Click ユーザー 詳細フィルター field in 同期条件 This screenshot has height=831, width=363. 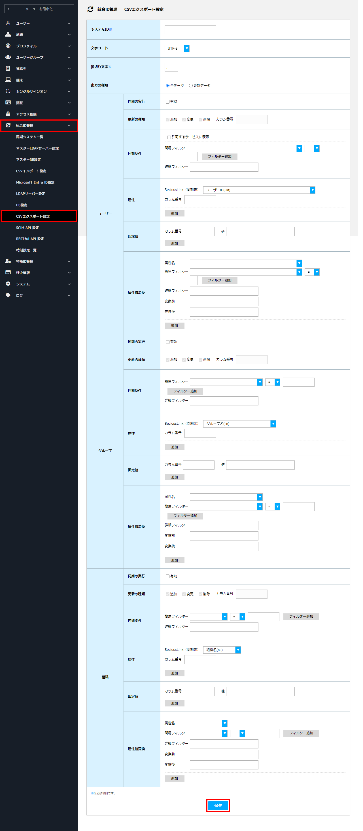(224, 167)
